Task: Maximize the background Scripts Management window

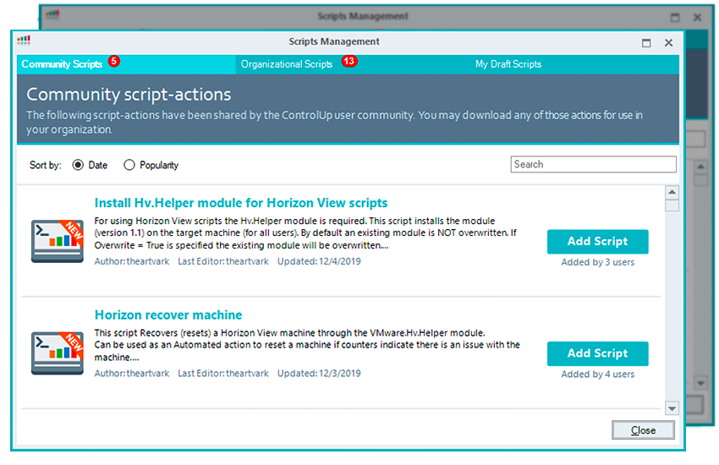Action: 675,18
